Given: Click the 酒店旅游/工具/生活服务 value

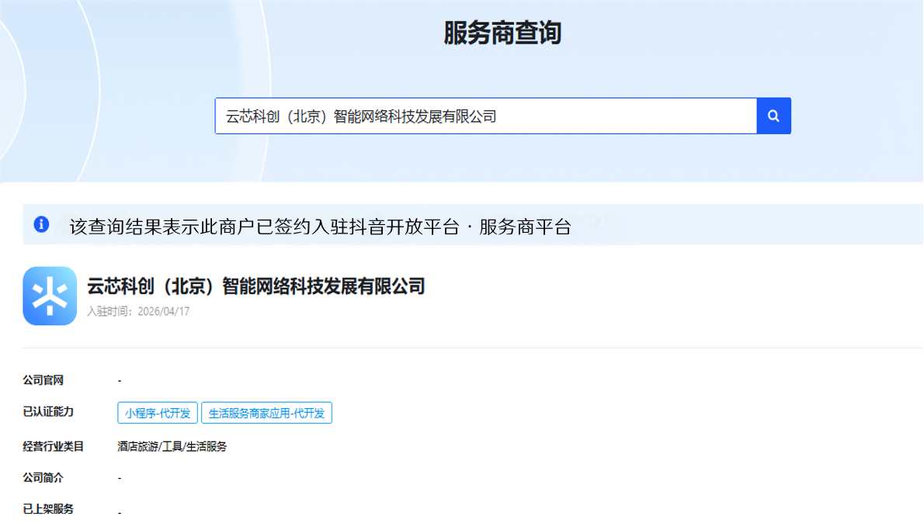Looking at the screenshot, I should 172,446.
